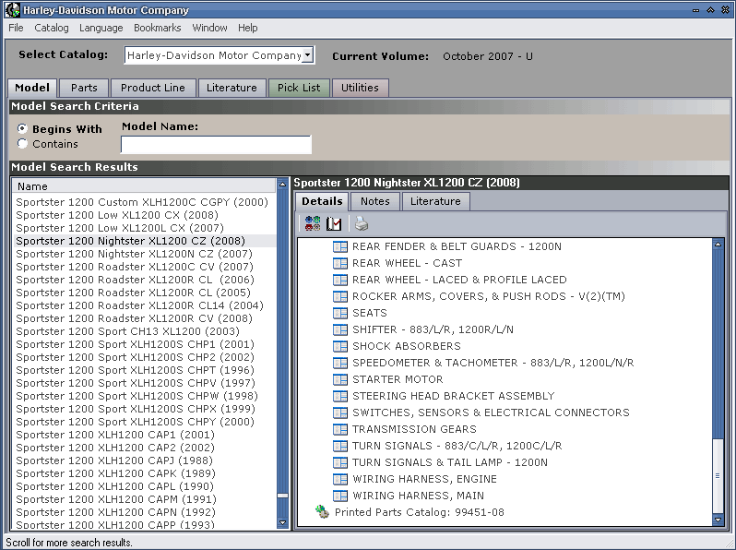736x550 pixels.
Task: Open the Bookmarks menu
Action: click(156, 28)
